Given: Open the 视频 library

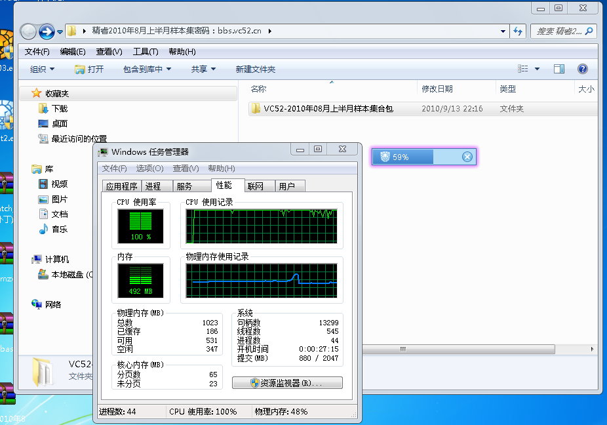Looking at the screenshot, I should pos(59,184).
